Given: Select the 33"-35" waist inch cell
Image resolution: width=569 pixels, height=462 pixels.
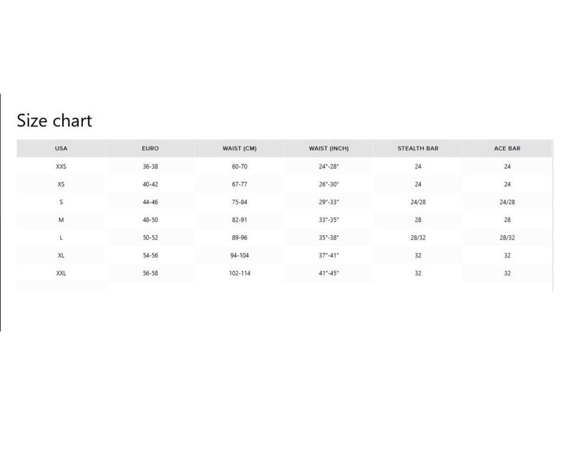Looking at the screenshot, I should (328, 220).
